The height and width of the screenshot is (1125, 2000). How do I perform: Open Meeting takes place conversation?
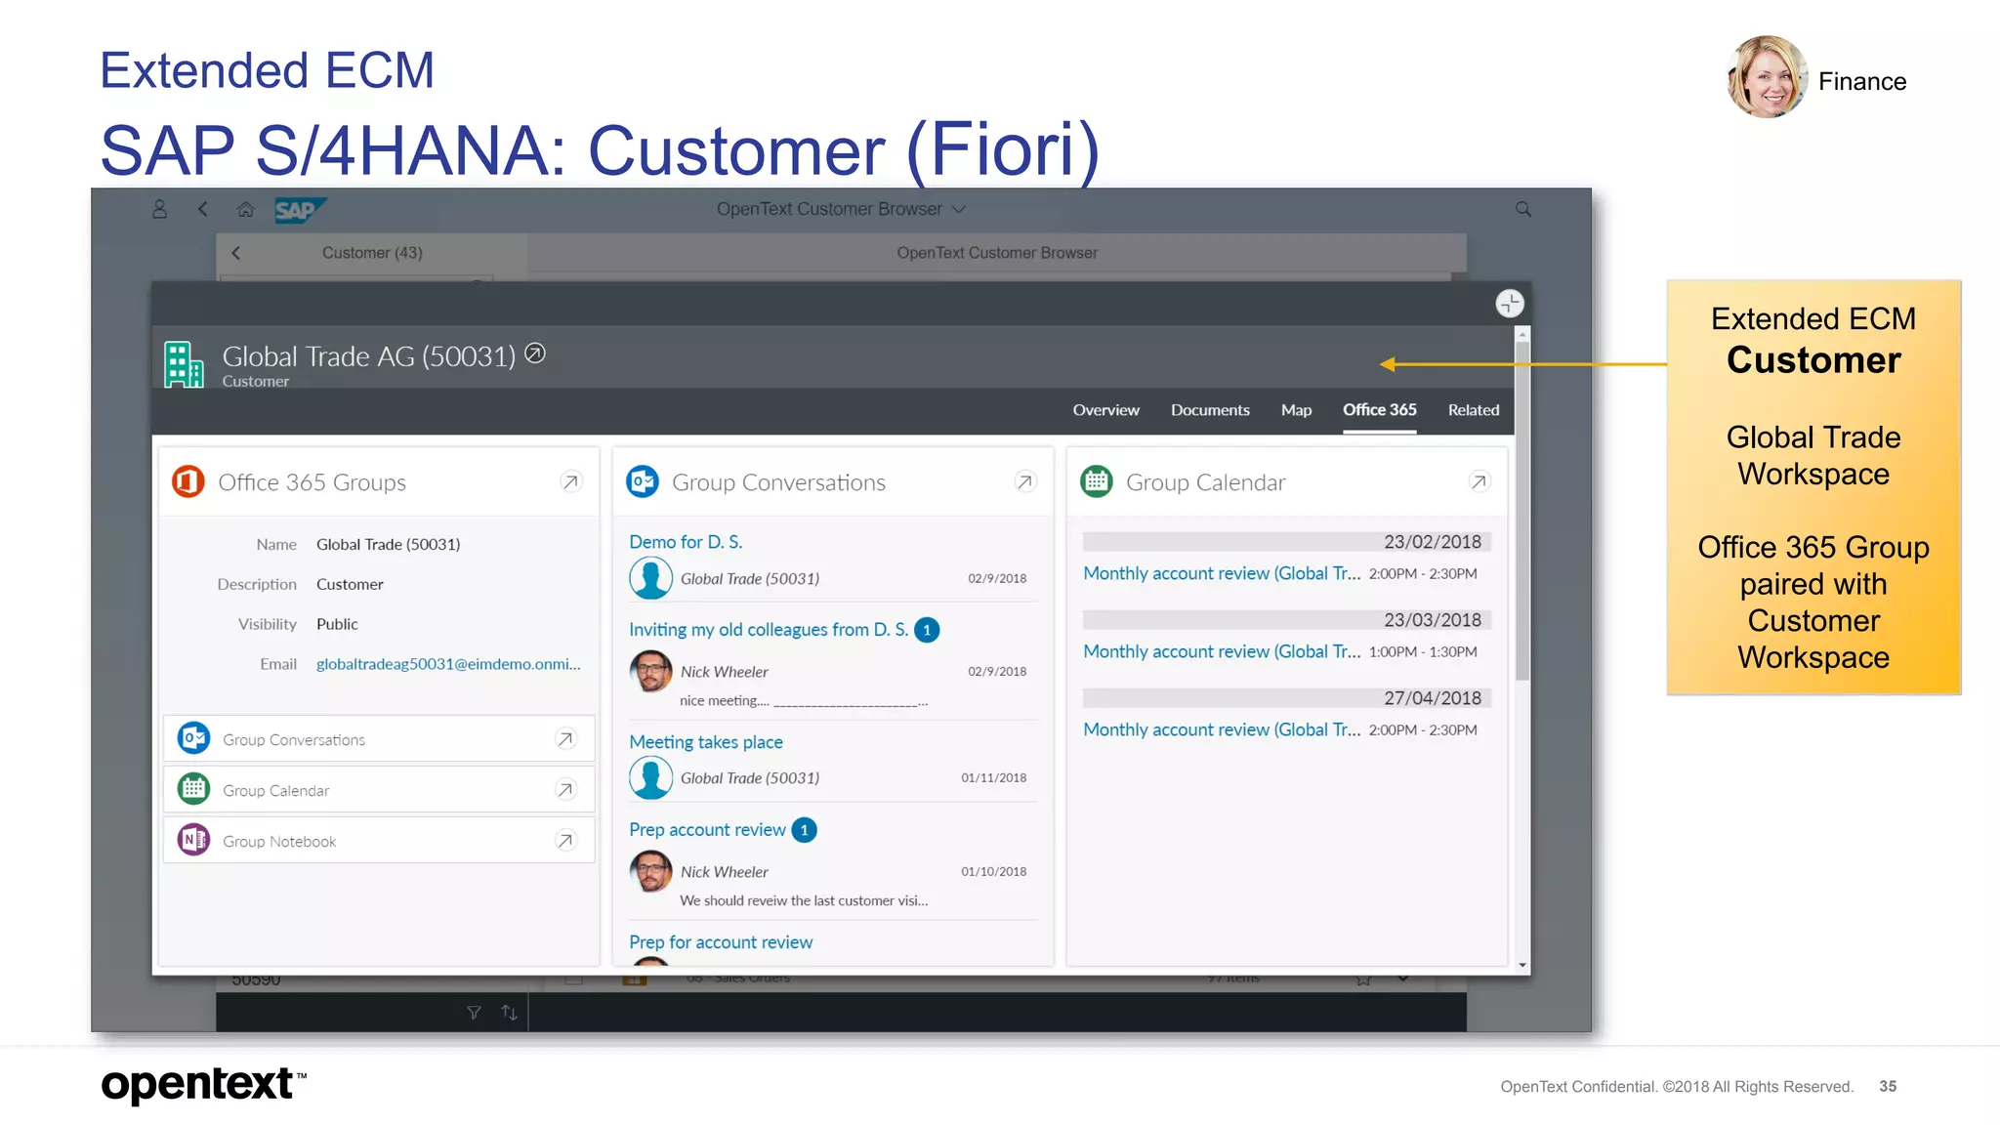[x=706, y=742]
